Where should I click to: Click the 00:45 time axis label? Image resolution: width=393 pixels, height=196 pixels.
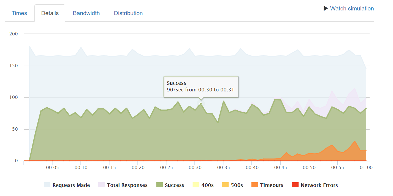[x=280, y=167]
